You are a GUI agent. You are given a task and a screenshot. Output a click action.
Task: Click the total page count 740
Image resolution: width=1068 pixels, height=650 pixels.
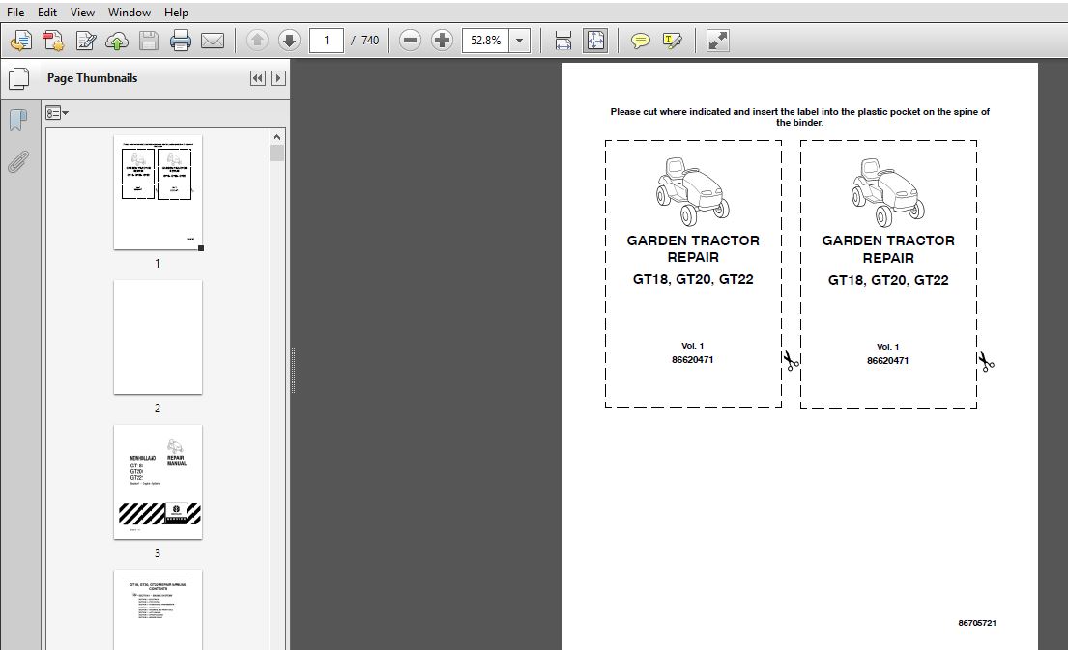tap(370, 41)
